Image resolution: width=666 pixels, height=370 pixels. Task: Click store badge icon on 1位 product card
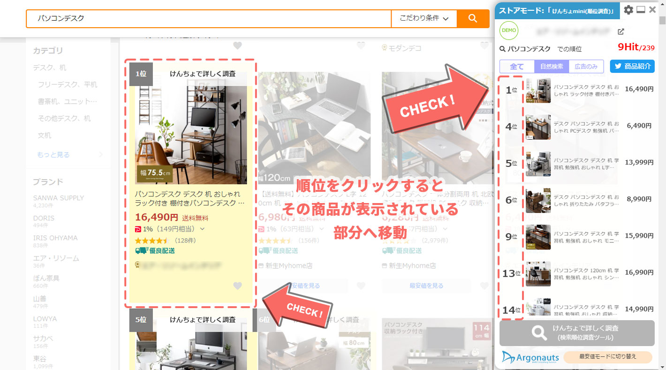(137, 265)
